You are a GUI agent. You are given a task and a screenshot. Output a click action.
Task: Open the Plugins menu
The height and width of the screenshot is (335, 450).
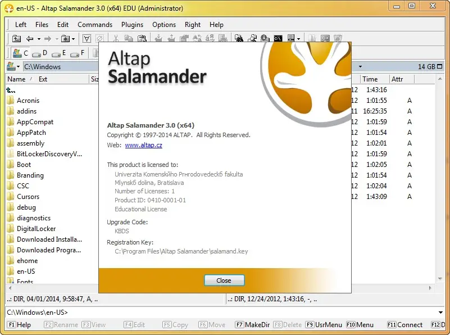pyautogui.click(x=132, y=25)
